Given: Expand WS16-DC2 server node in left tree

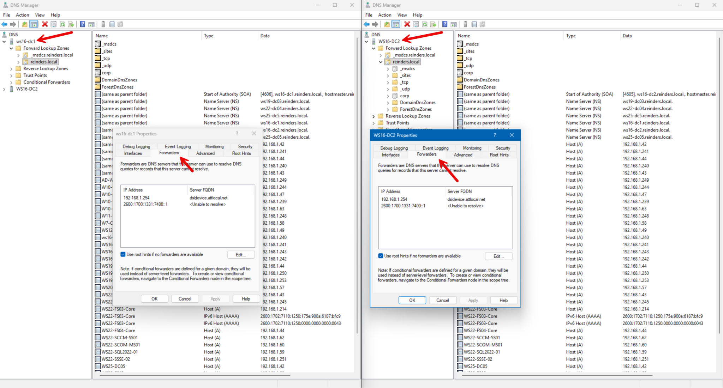Looking at the screenshot, I should tap(4, 89).
